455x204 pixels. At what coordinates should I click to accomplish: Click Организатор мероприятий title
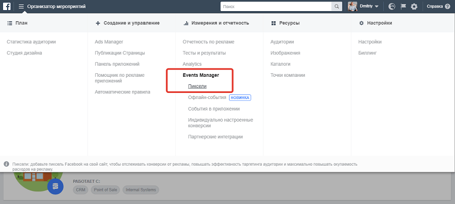56,7
